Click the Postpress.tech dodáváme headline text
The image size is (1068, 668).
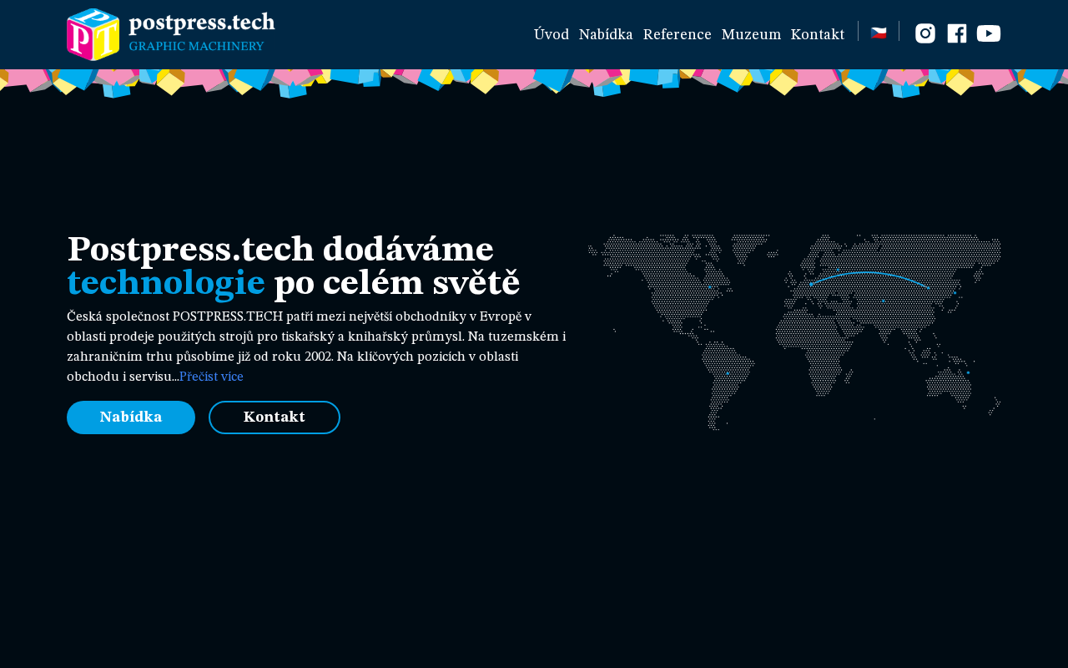tap(280, 250)
